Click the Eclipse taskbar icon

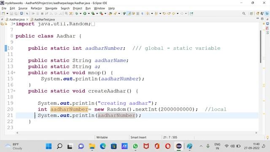[x=179, y=147]
